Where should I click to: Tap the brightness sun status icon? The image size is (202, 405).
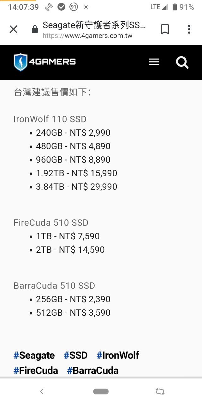86,7
